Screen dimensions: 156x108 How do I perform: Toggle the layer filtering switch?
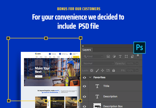point(138,56)
